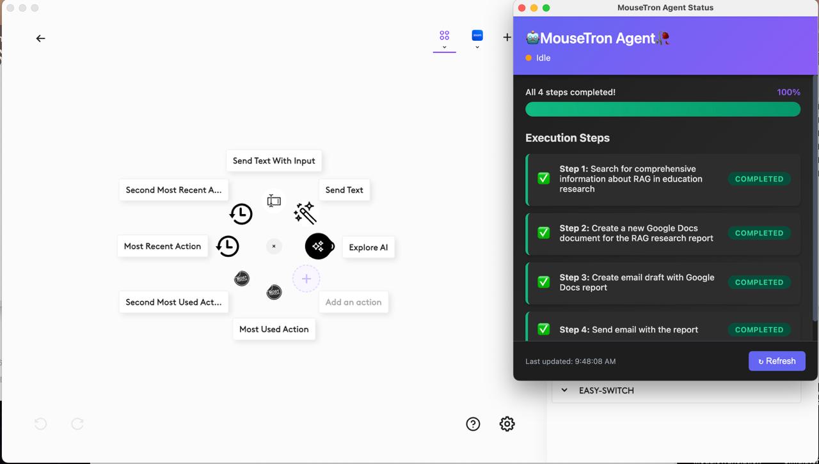Image resolution: width=819 pixels, height=464 pixels.
Task: Click the Step 4 green checkmark
Action: point(544,330)
